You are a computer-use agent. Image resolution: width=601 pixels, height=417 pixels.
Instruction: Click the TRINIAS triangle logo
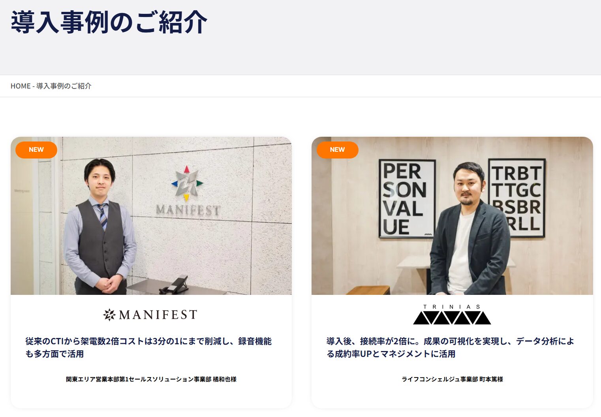coord(452,315)
